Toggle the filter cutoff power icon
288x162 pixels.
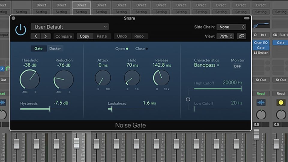188,99
